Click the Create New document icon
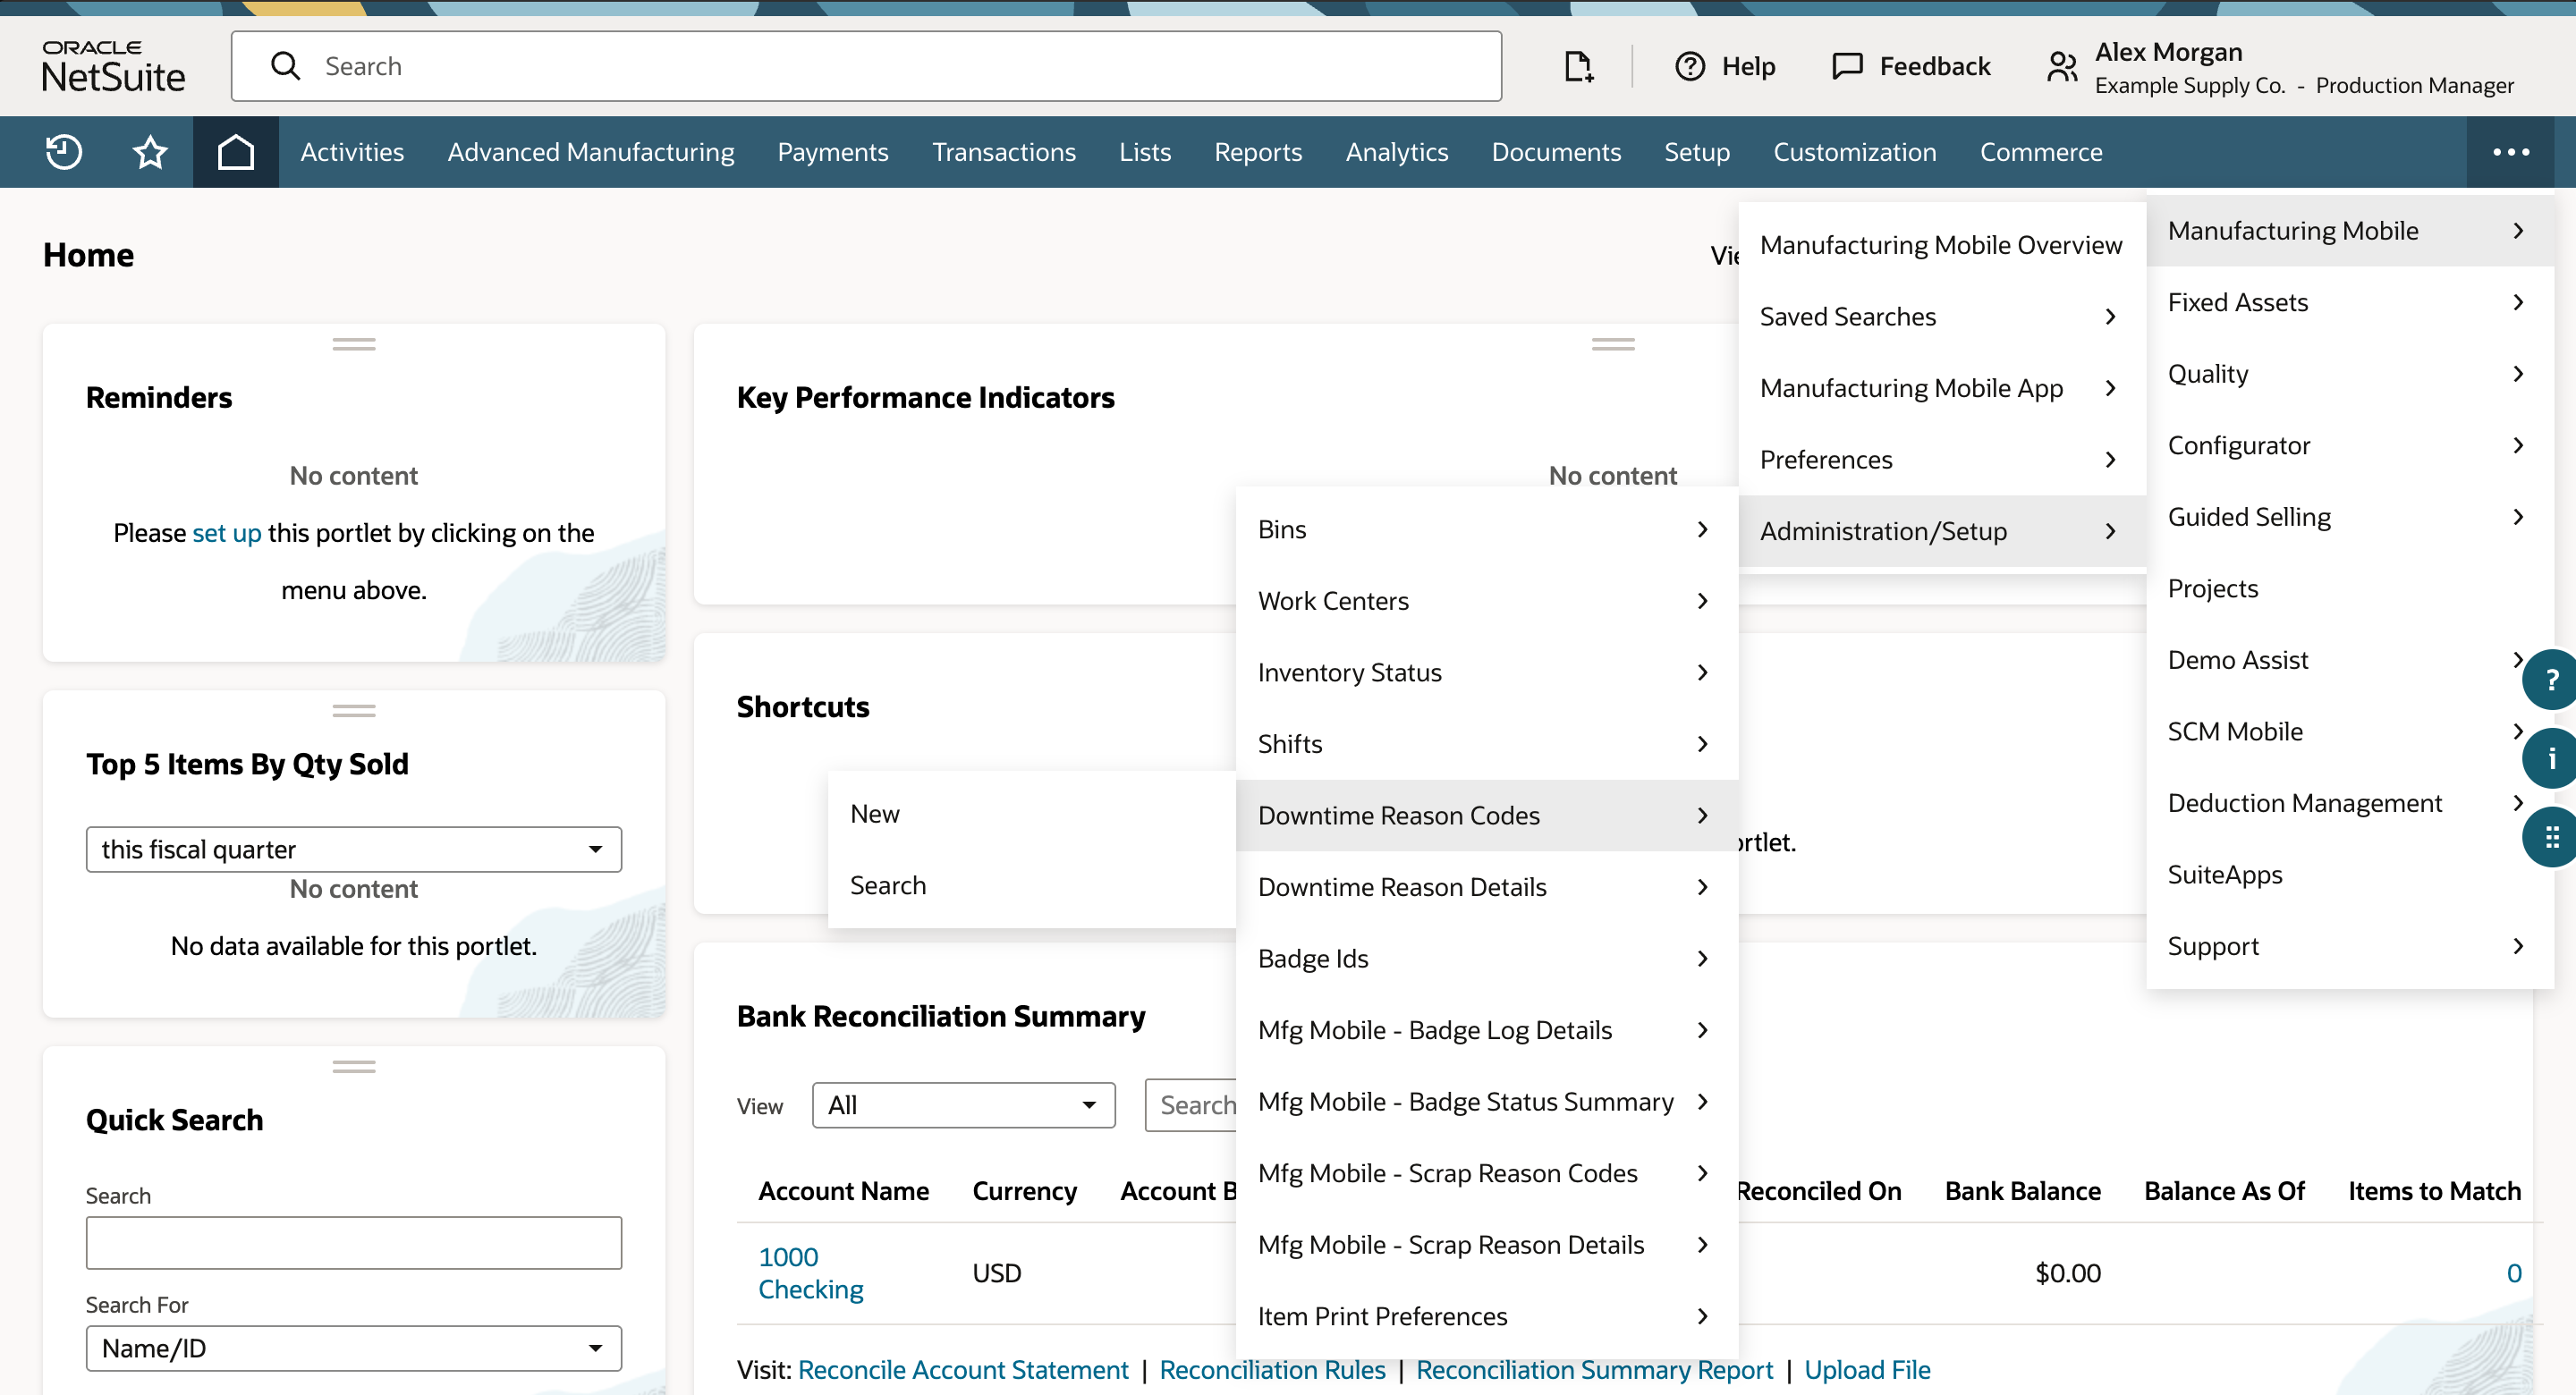The width and height of the screenshot is (2576, 1395). [x=1578, y=66]
